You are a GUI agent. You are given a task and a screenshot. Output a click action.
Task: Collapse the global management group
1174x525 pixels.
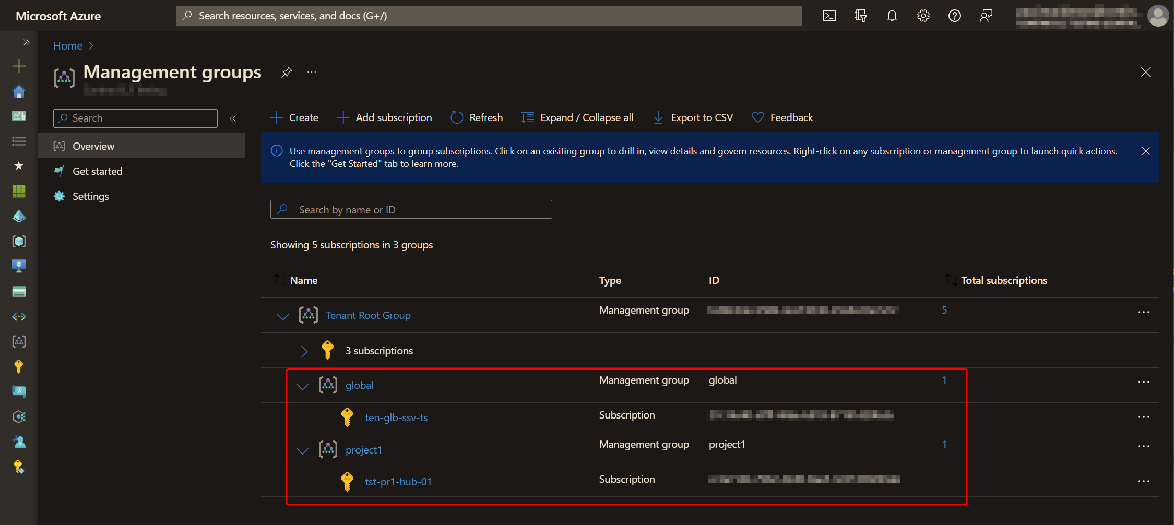302,386
